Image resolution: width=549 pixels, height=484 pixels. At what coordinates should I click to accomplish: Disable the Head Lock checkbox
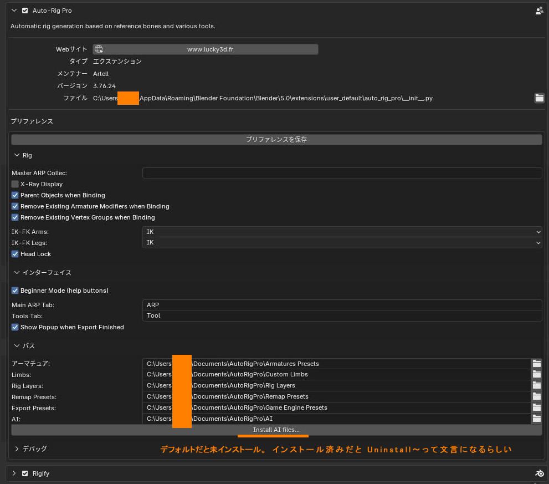pyautogui.click(x=15, y=254)
